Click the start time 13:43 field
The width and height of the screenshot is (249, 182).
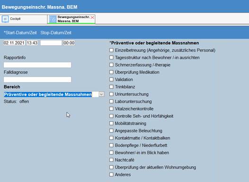pyautogui.click(x=32, y=43)
